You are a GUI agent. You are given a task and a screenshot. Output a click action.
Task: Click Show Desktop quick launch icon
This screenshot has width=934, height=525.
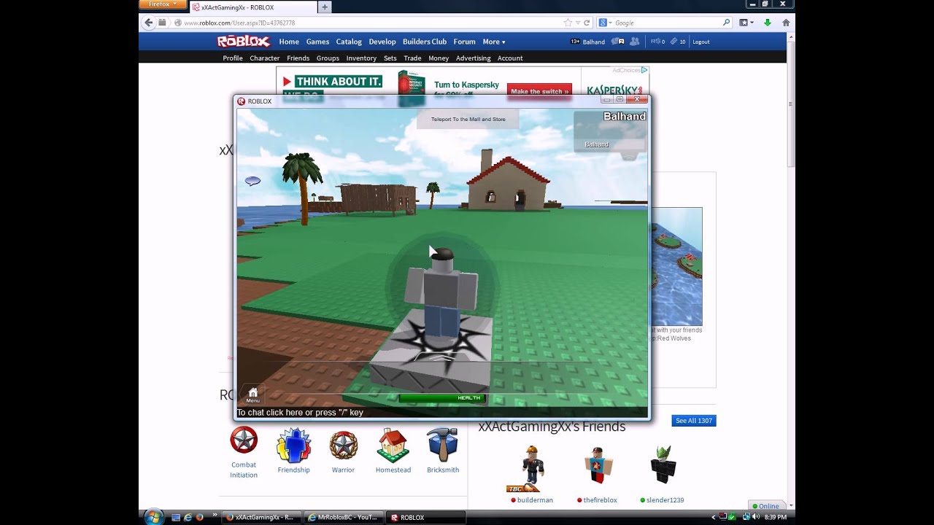(x=176, y=517)
